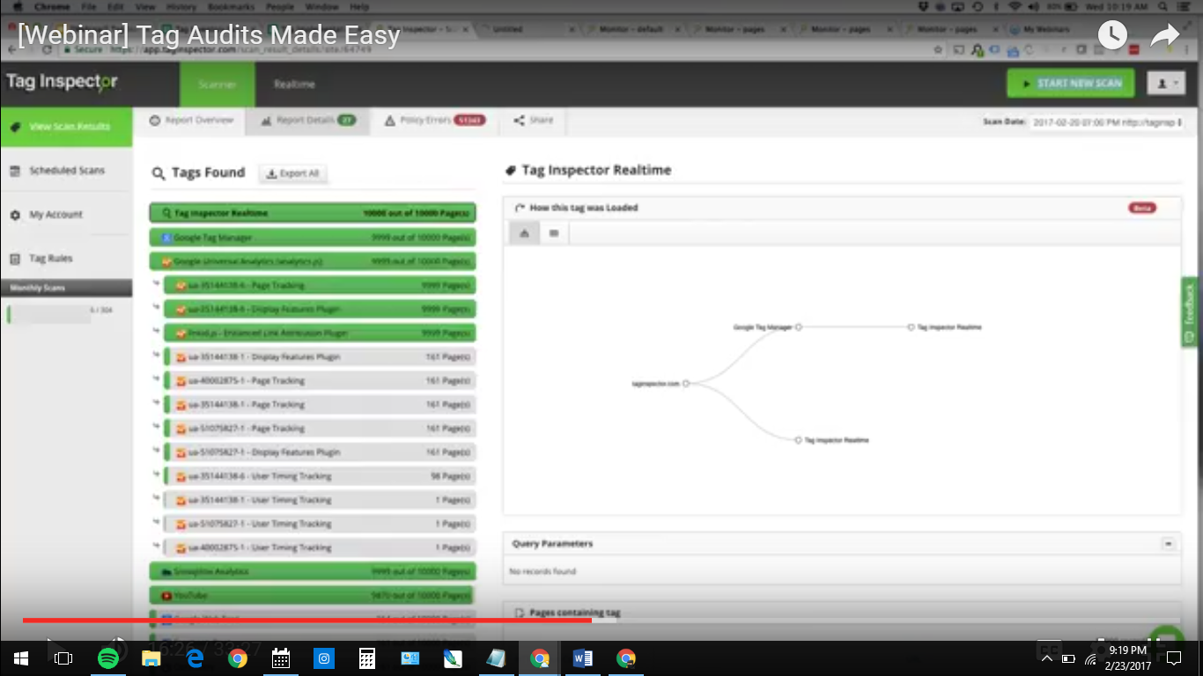Open the Scan Date dropdown
This screenshot has height=676, width=1203.
point(1107,122)
